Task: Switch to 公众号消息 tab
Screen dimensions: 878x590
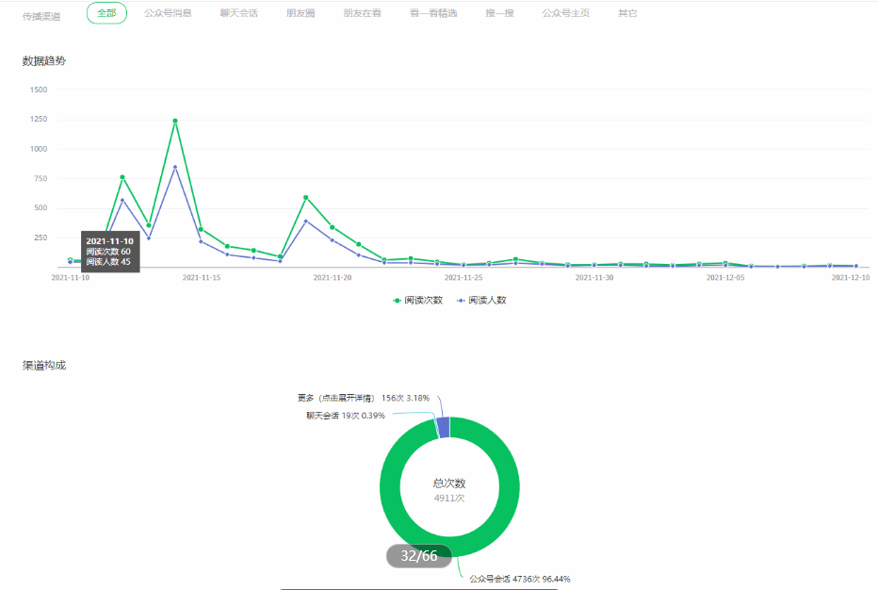Action: (168, 13)
